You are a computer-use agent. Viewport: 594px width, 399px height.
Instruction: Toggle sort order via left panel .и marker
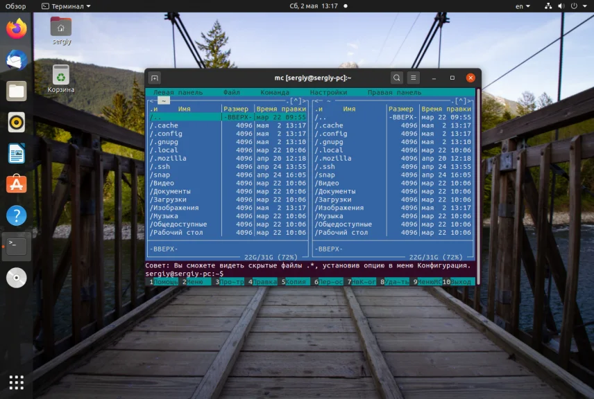[153, 109]
